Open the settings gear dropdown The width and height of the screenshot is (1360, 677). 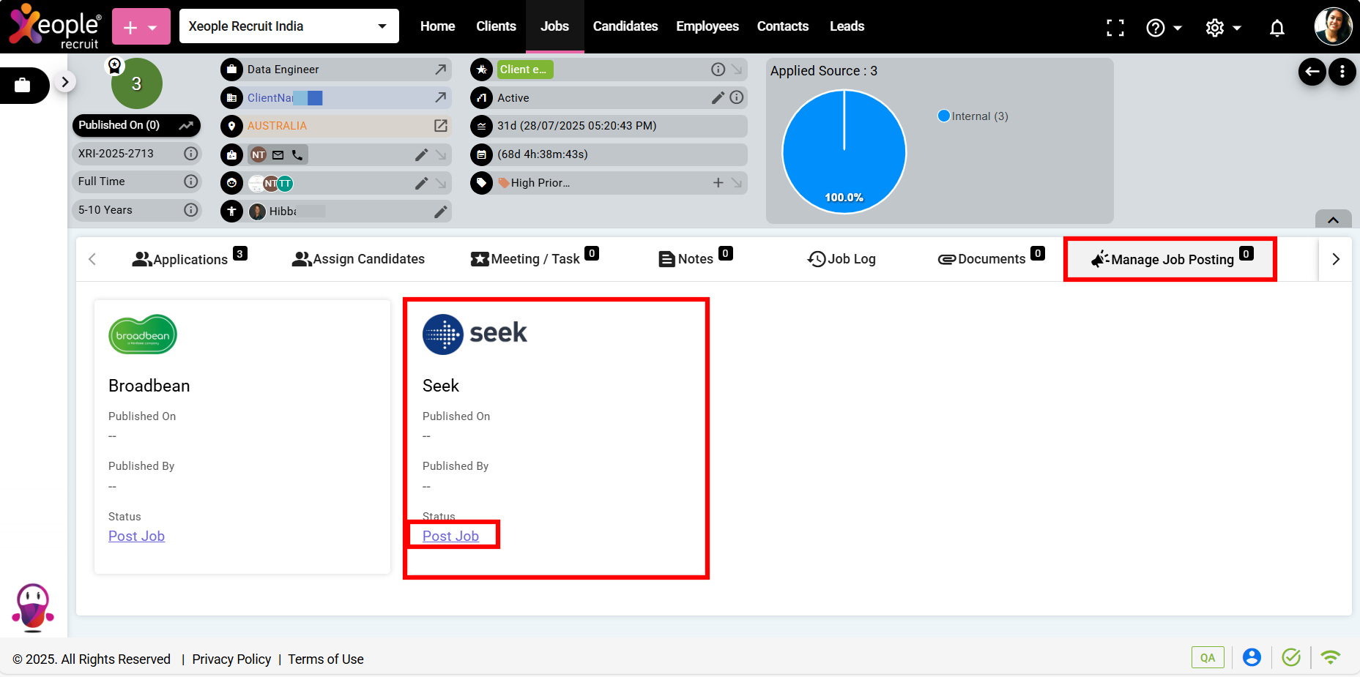tap(1223, 28)
